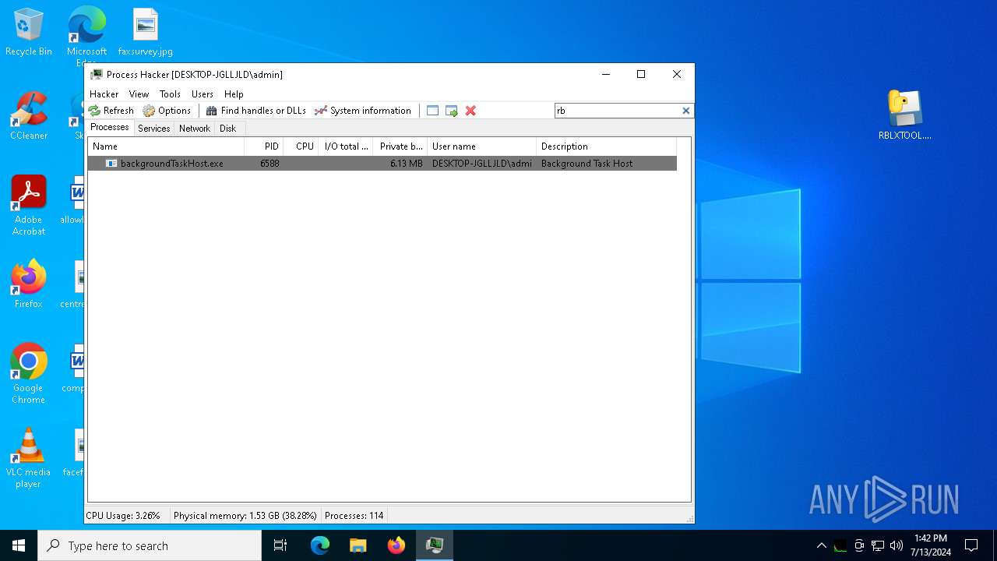
Task: Sort by the I/O total column header
Action: (x=346, y=146)
